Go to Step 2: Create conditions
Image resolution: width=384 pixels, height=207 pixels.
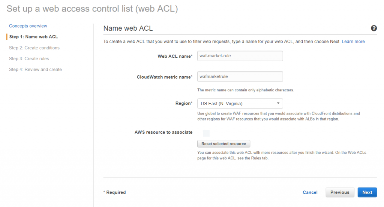(34, 48)
